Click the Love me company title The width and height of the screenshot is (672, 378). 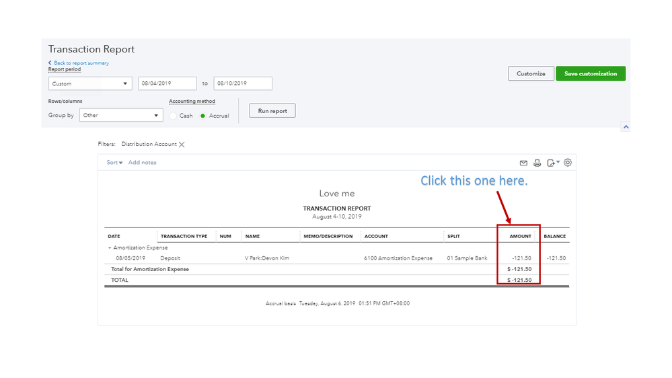(337, 193)
